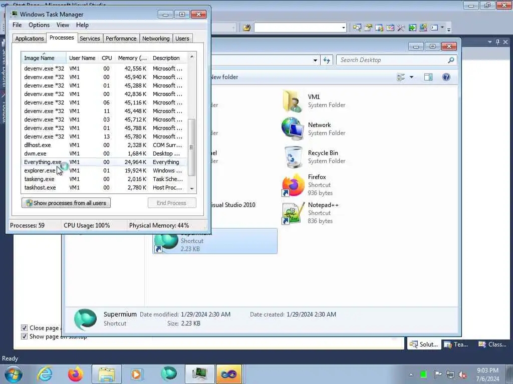The width and height of the screenshot is (513, 384).
Task: Click the End Process button
Action: [x=172, y=203]
